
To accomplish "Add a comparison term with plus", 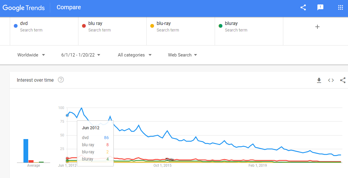I will 317,27.
